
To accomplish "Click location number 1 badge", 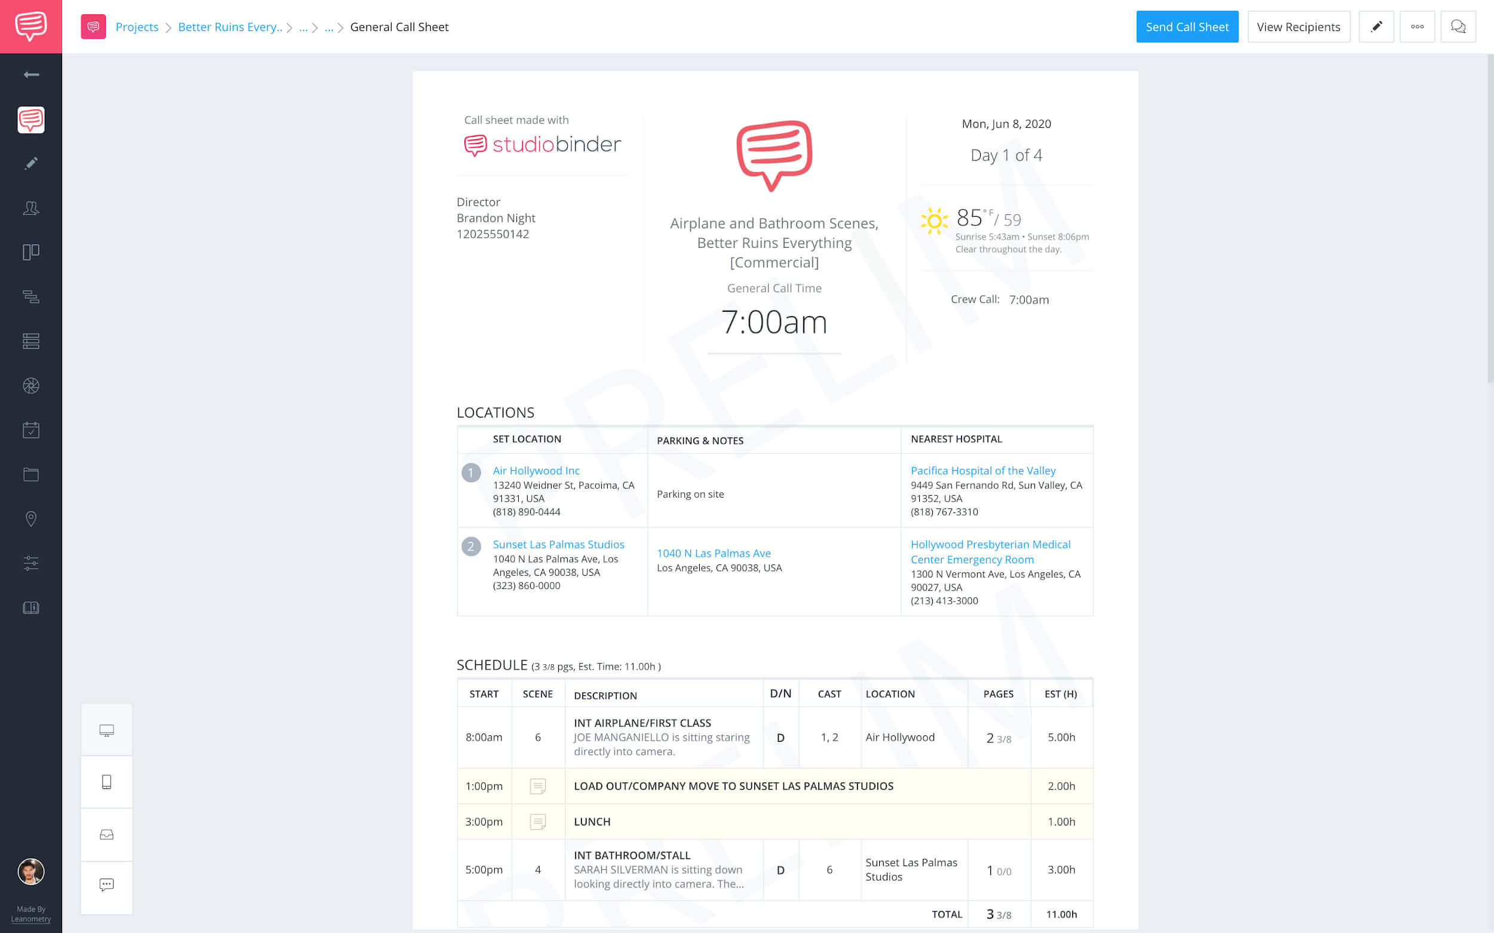I will 471,472.
